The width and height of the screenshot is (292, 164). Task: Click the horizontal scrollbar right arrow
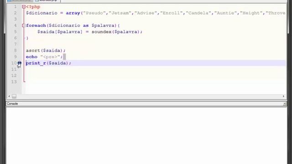[x=283, y=96]
